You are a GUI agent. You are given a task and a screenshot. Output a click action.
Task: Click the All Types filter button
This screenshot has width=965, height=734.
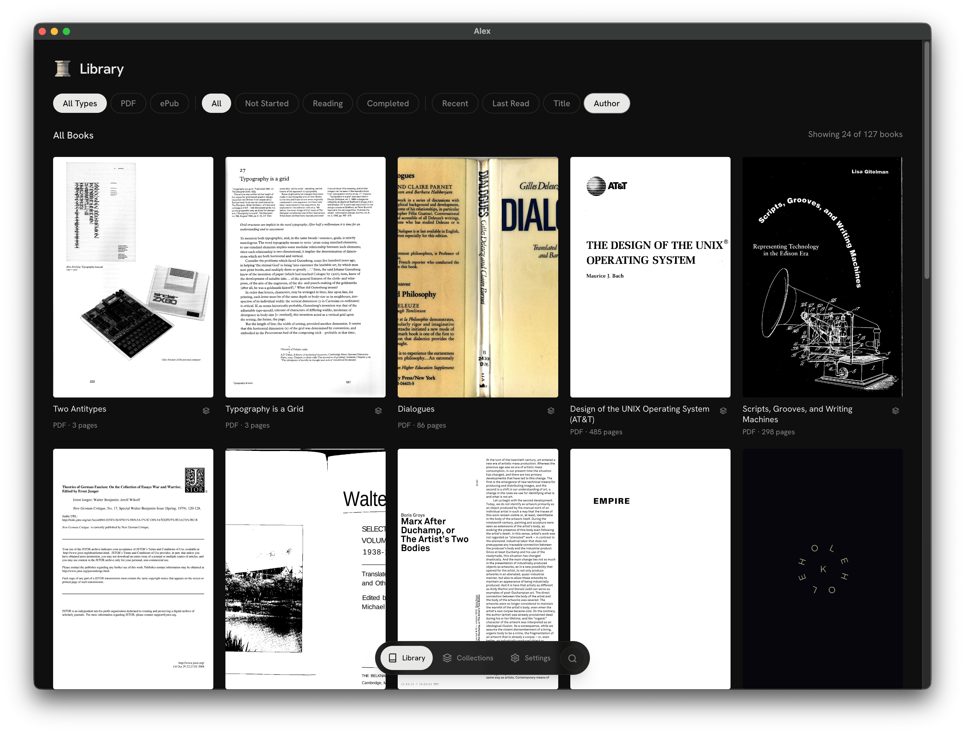(79, 103)
